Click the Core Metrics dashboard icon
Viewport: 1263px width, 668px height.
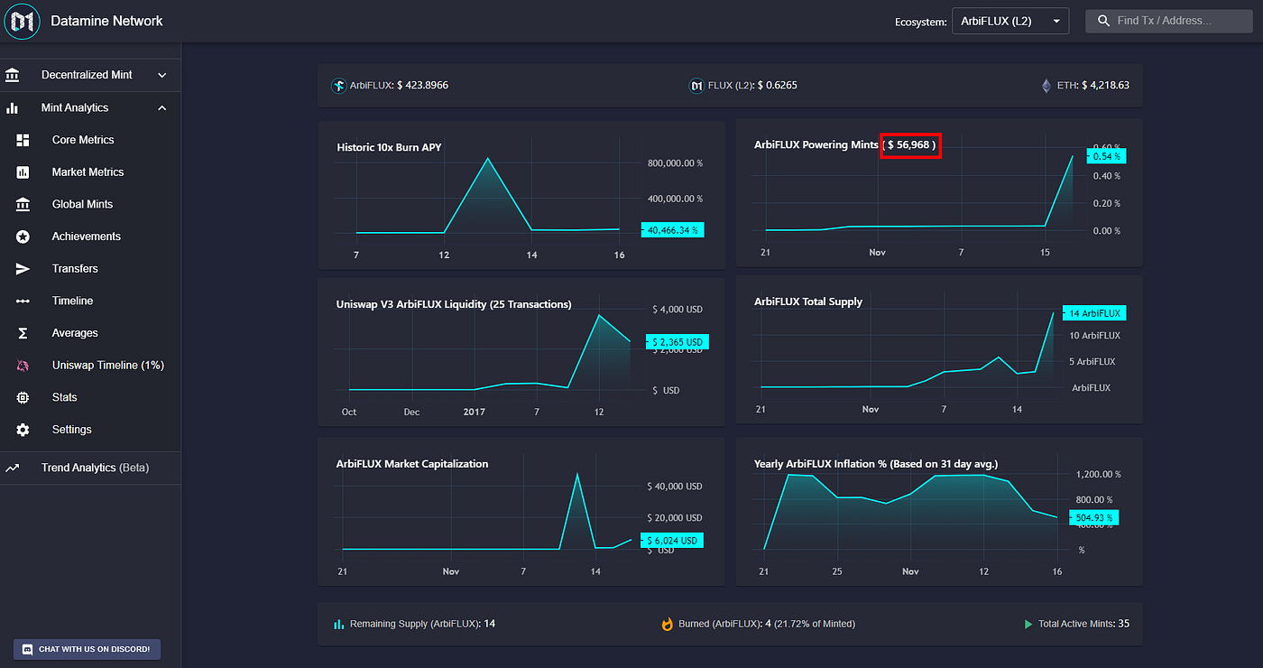tap(23, 140)
